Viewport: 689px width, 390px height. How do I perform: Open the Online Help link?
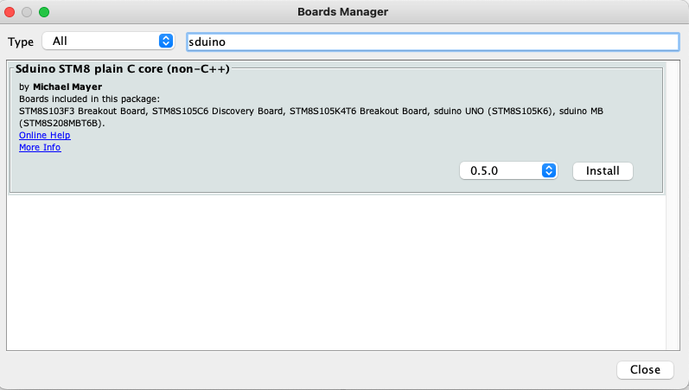pyautogui.click(x=45, y=135)
